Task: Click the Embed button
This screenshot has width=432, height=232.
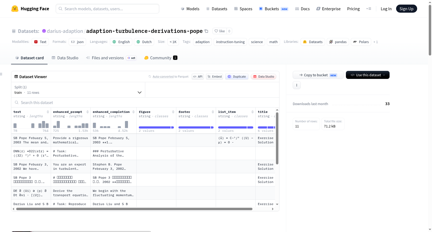Action: pos(214,77)
